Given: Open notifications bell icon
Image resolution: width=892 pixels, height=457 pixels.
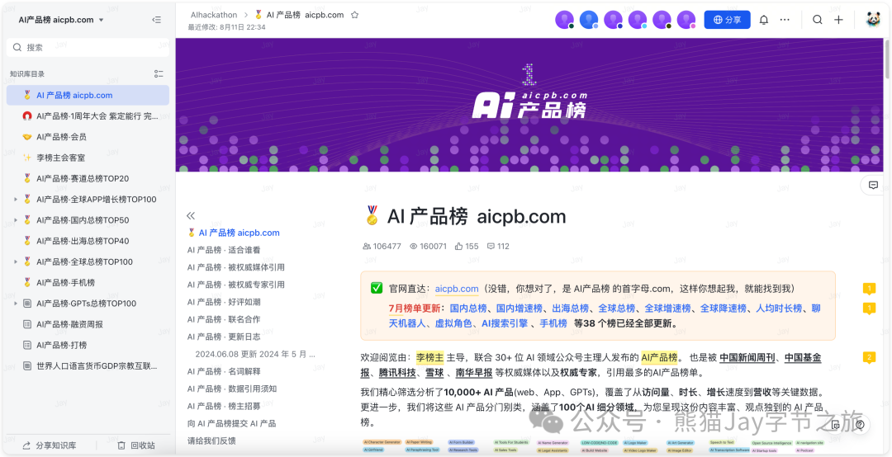Looking at the screenshot, I should pos(764,20).
